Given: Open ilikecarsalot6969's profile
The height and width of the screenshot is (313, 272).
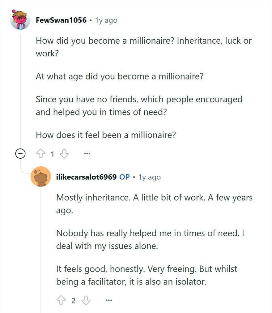Looking at the screenshot, I should [x=86, y=177].
